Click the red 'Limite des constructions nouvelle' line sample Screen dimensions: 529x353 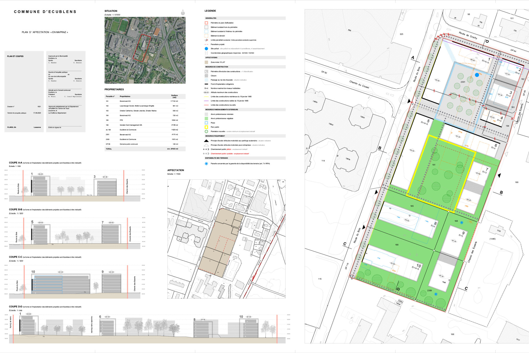[206, 105]
